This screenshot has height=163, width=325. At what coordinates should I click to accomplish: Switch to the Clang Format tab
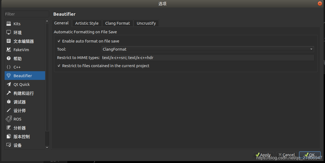coord(118,23)
